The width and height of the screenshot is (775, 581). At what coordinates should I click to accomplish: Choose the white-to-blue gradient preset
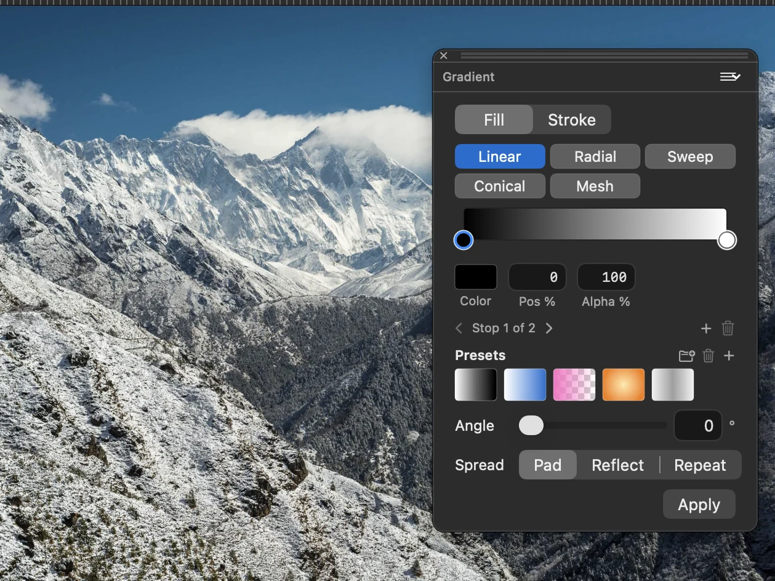click(525, 385)
